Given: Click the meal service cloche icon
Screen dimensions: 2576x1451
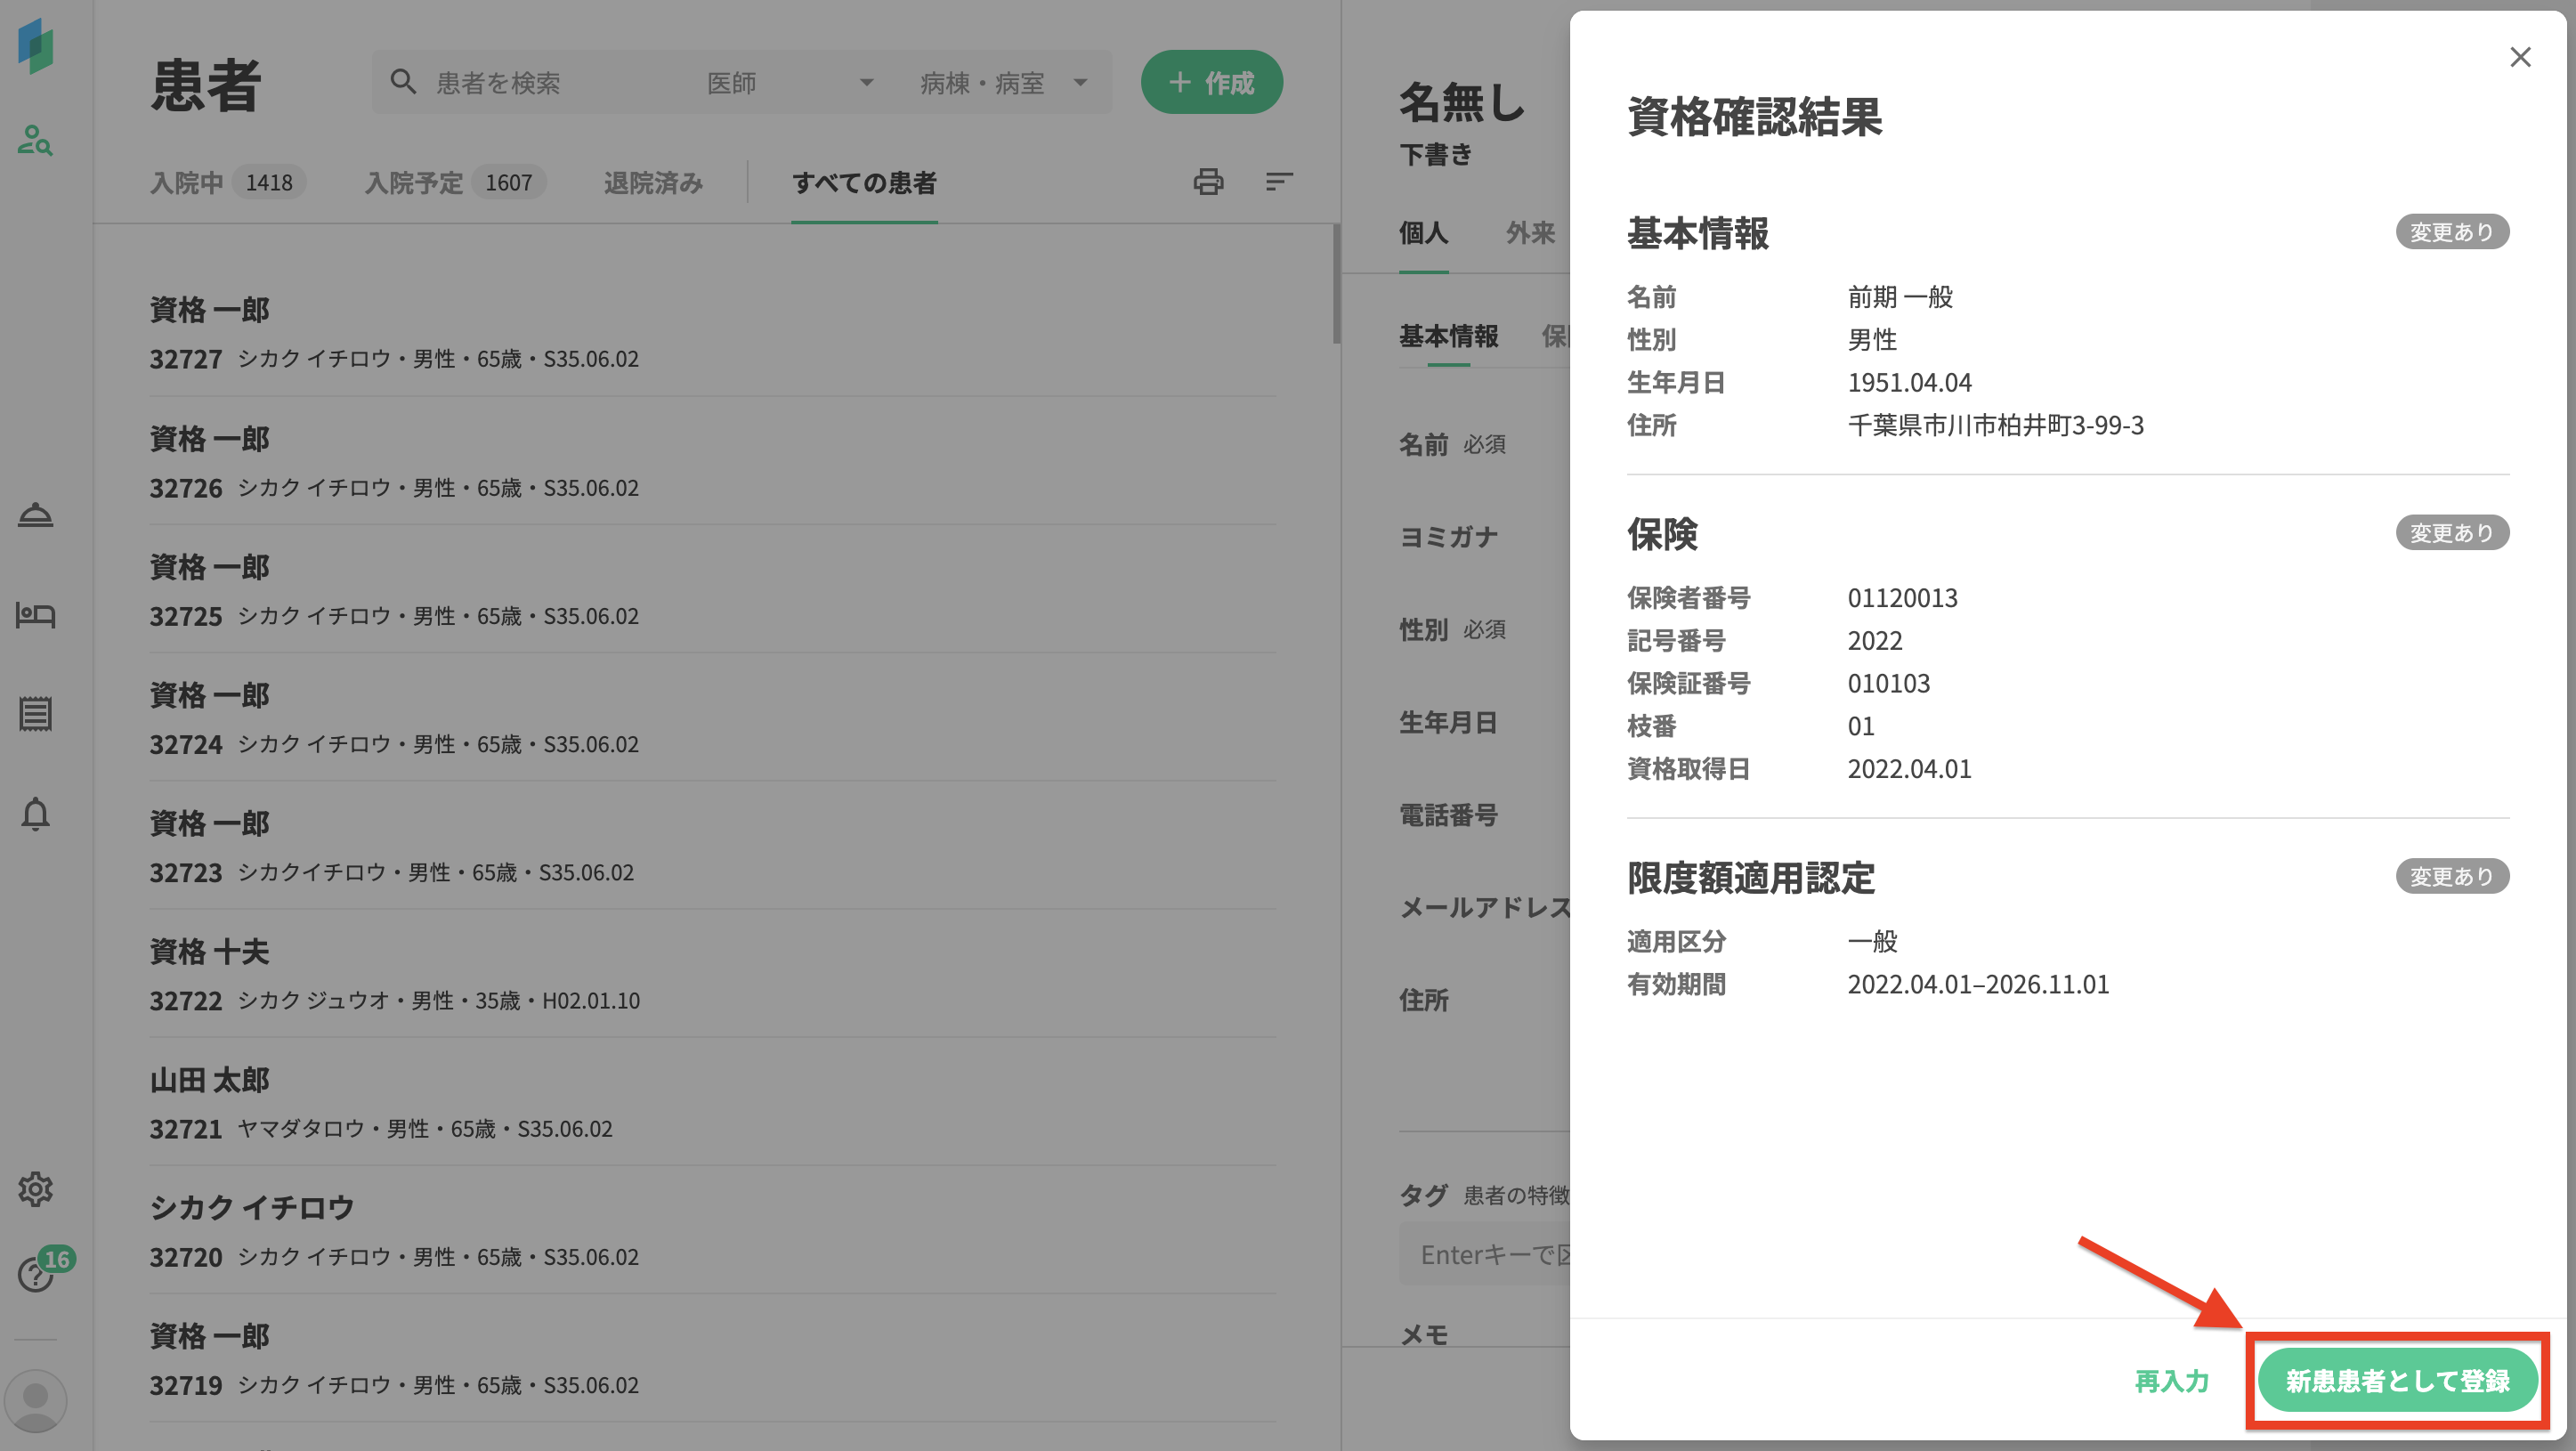Looking at the screenshot, I should [35, 515].
